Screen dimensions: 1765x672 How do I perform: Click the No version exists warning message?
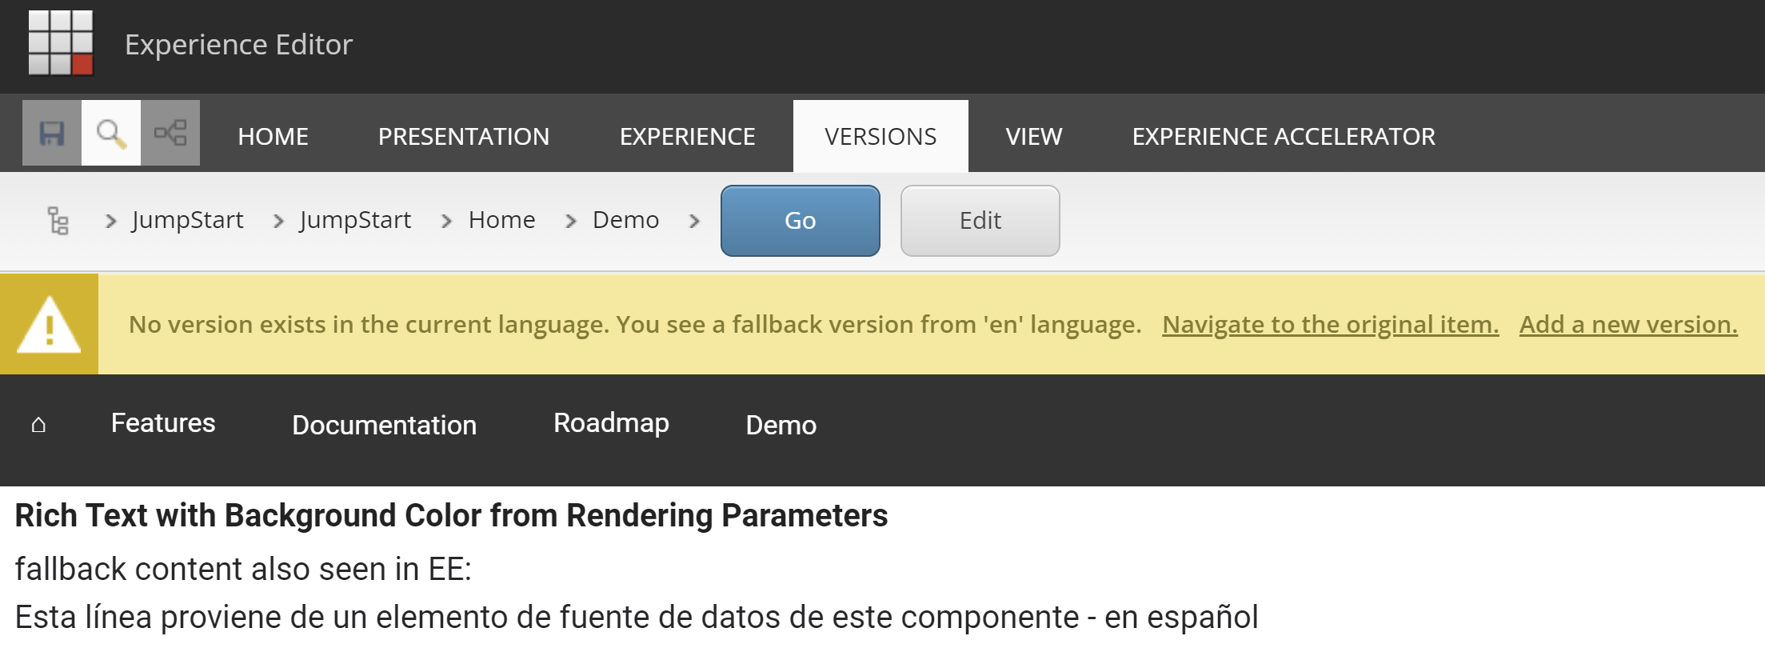point(635,324)
